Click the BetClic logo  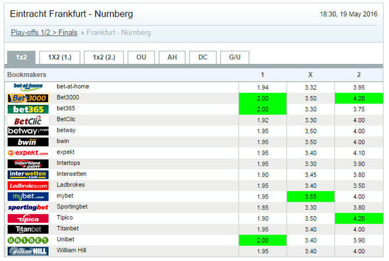(28, 121)
